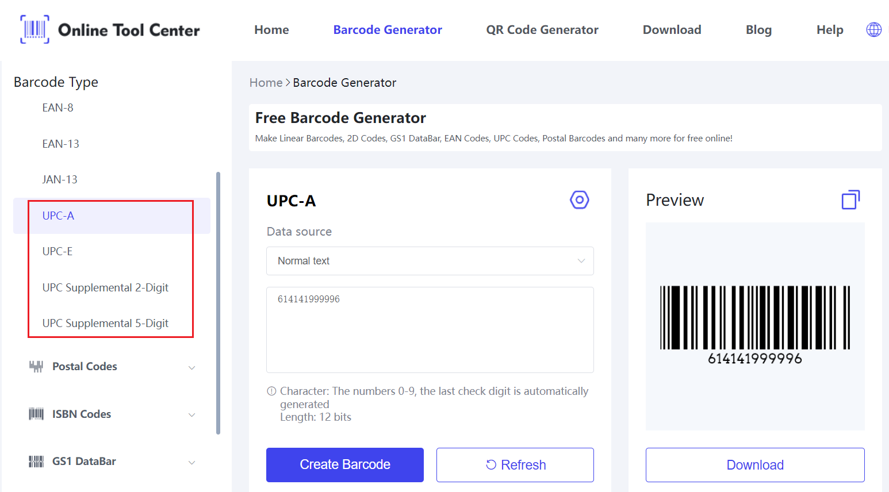Open the Download menu item
The height and width of the screenshot is (492, 889).
[672, 30]
